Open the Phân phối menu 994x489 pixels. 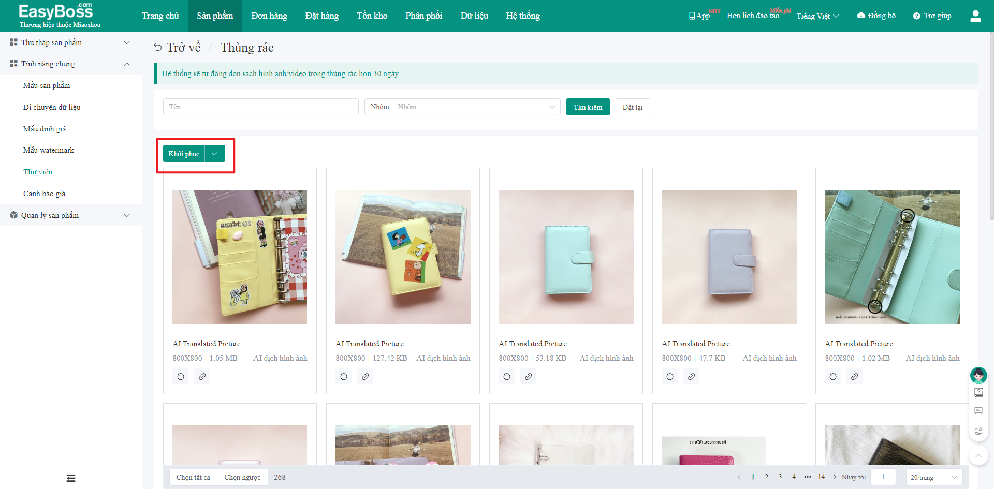click(x=424, y=16)
